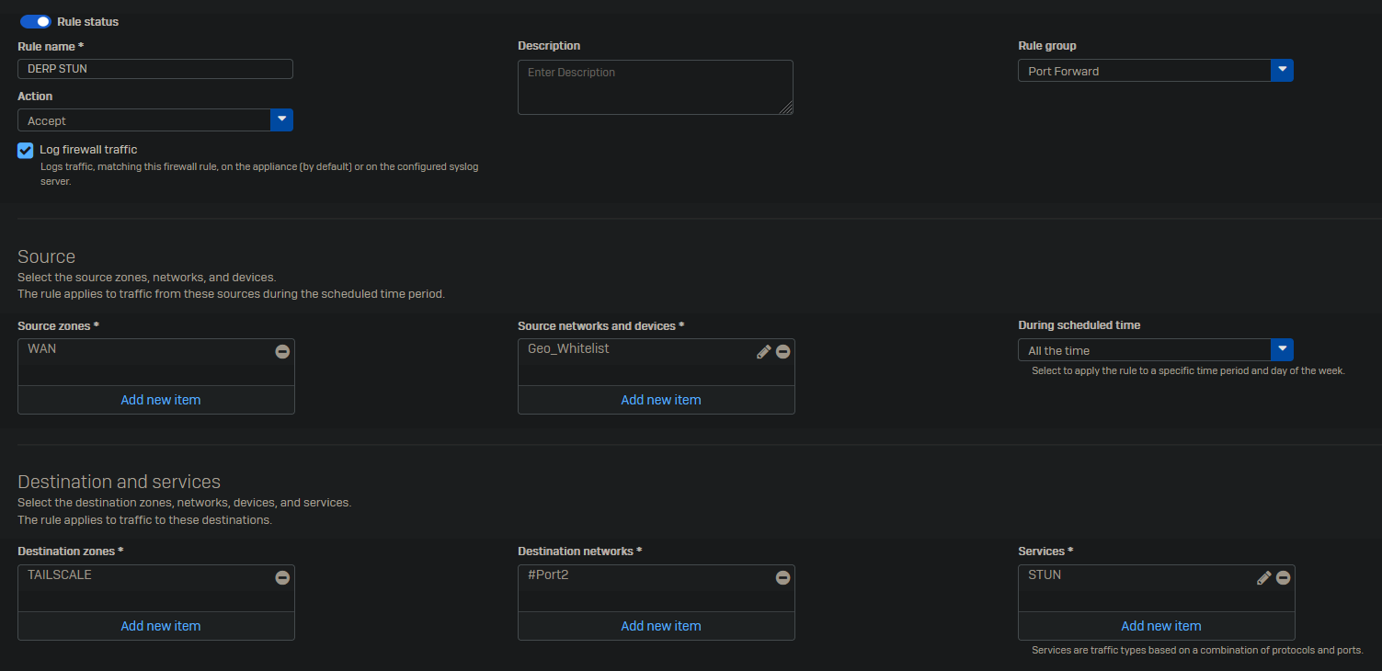
Task: Edit the Geo_Whitelist source network
Action: click(763, 351)
